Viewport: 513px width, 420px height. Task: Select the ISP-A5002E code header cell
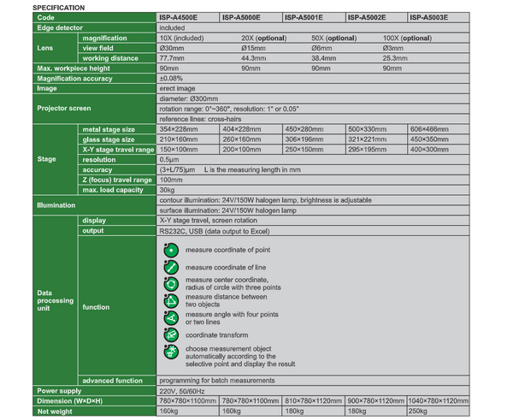[376, 17]
